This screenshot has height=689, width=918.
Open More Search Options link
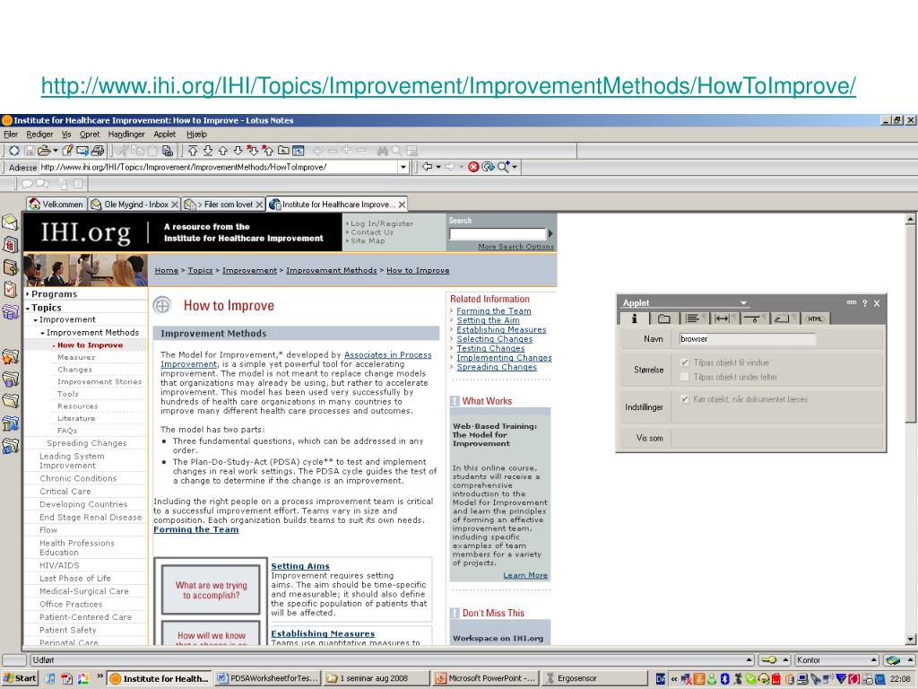click(x=515, y=247)
